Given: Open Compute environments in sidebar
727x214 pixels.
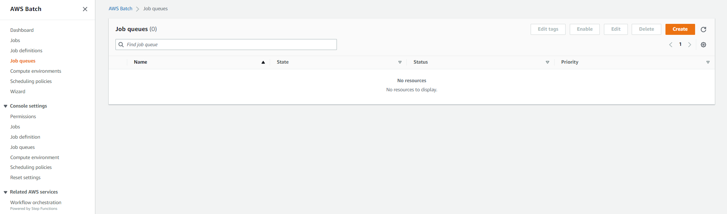Looking at the screenshot, I should tap(36, 71).
